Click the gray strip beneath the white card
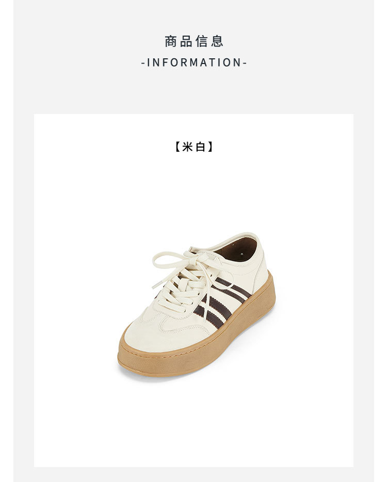The width and height of the screenshot is (387, 482). coord(193,474)
